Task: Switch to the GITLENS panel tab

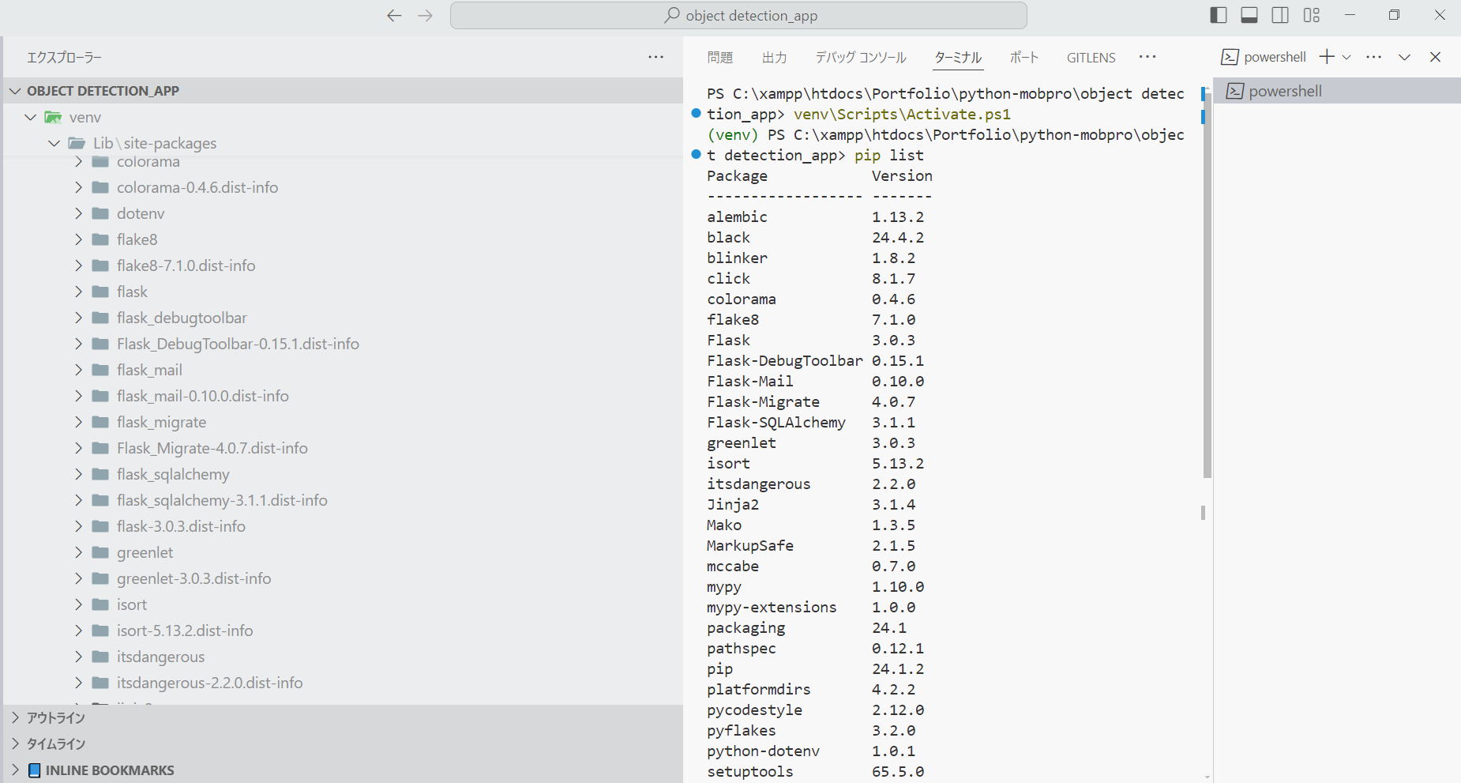Action: 1091,58
